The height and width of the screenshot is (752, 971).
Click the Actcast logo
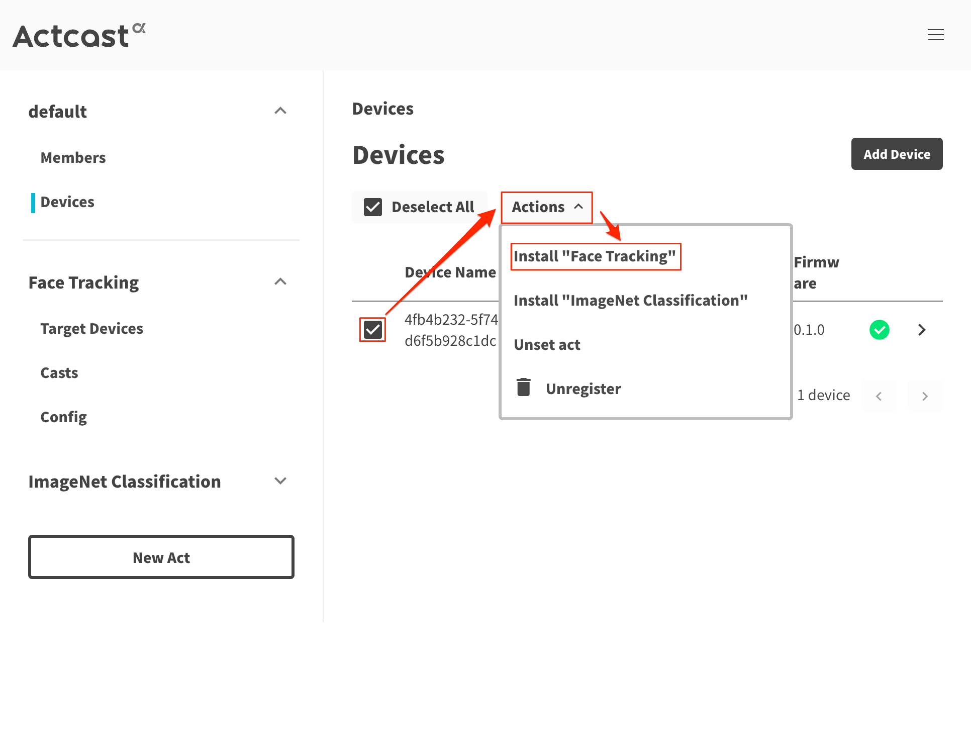[79, 36]
